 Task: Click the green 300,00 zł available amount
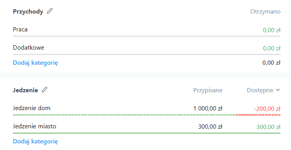click(269, 127)
